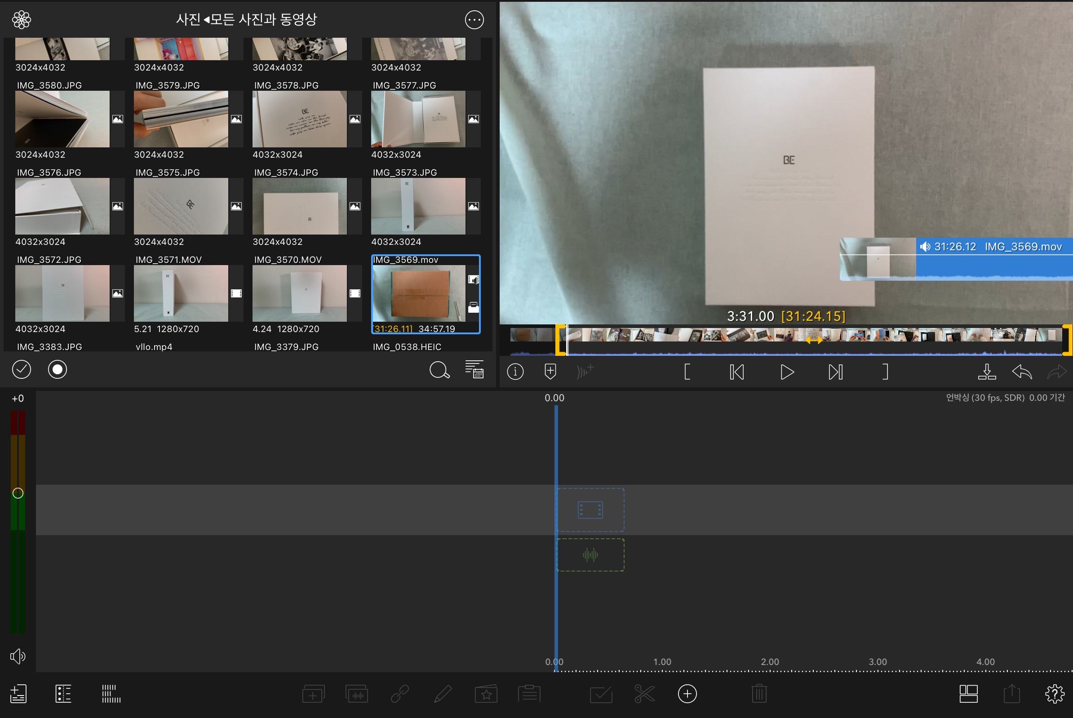Open the settings help gear icon
Screen dimensions: 1073x718
coord(1054,694)
